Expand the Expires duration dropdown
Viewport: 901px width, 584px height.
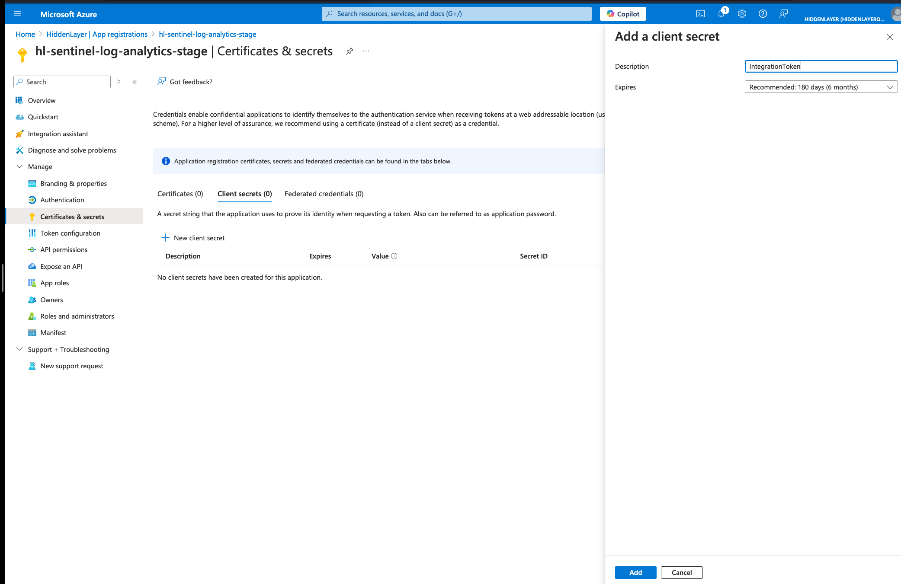(821, 87)
